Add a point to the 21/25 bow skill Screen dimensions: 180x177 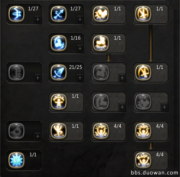tap(80, 78)
